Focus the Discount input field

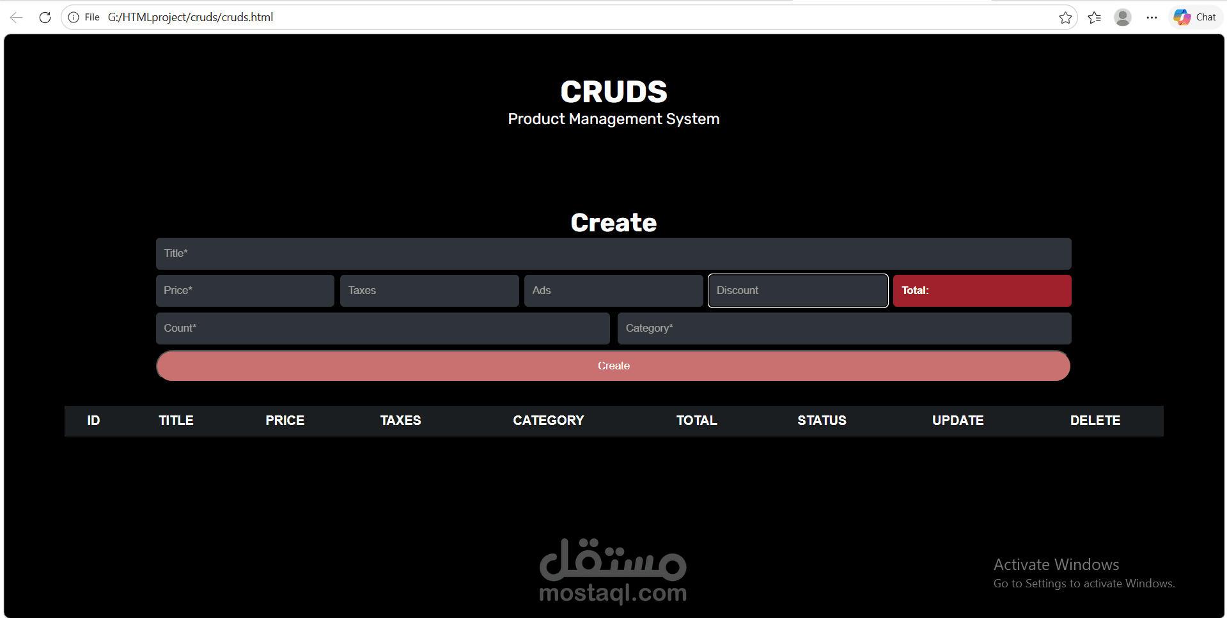[797, 290]
